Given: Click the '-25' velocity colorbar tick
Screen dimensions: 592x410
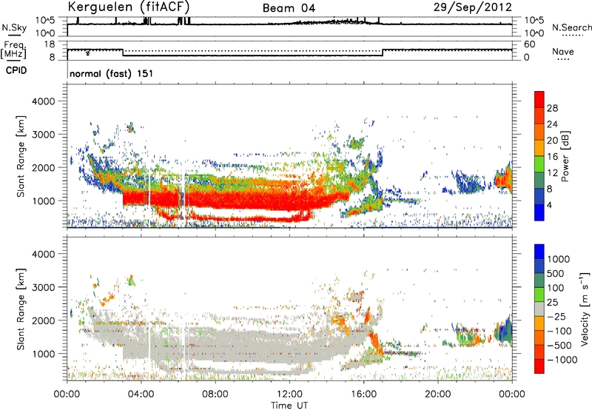Looking at the screenshot, I should pos(557,316).
